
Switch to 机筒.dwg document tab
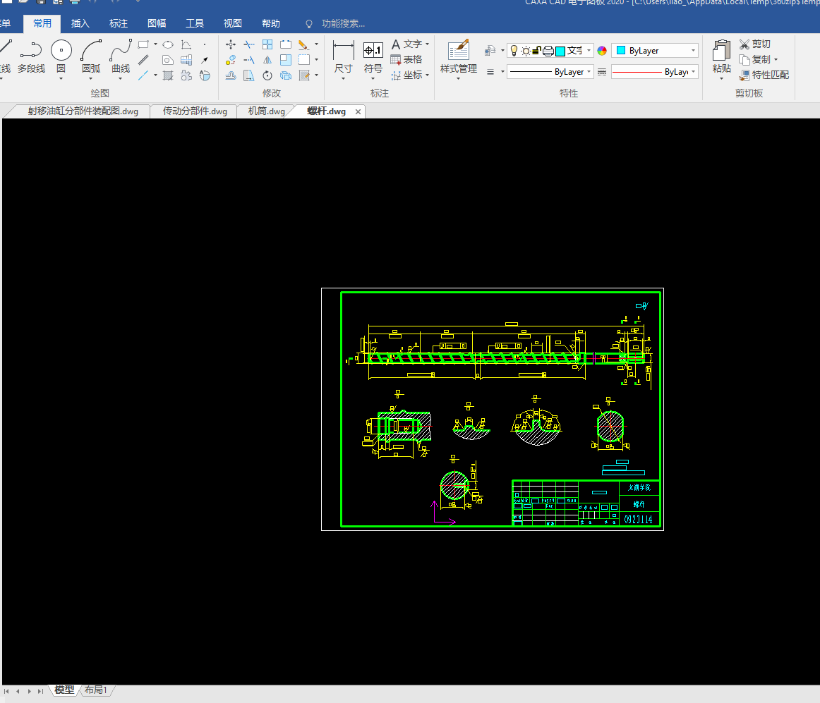pos(266,111)
